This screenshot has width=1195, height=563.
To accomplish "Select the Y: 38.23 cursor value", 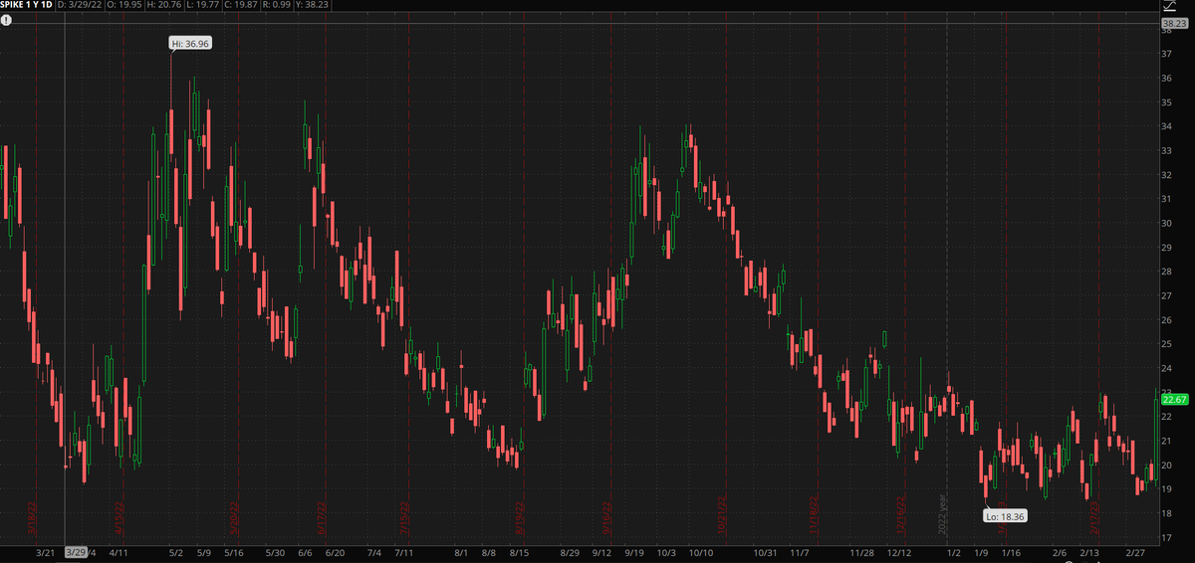I will coord(312,6).
